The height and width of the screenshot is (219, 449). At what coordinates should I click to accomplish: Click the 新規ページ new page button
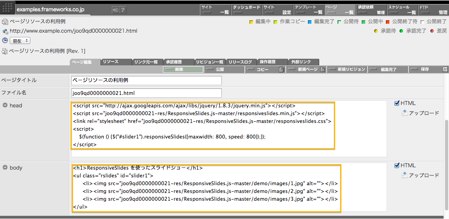[306, 69]
